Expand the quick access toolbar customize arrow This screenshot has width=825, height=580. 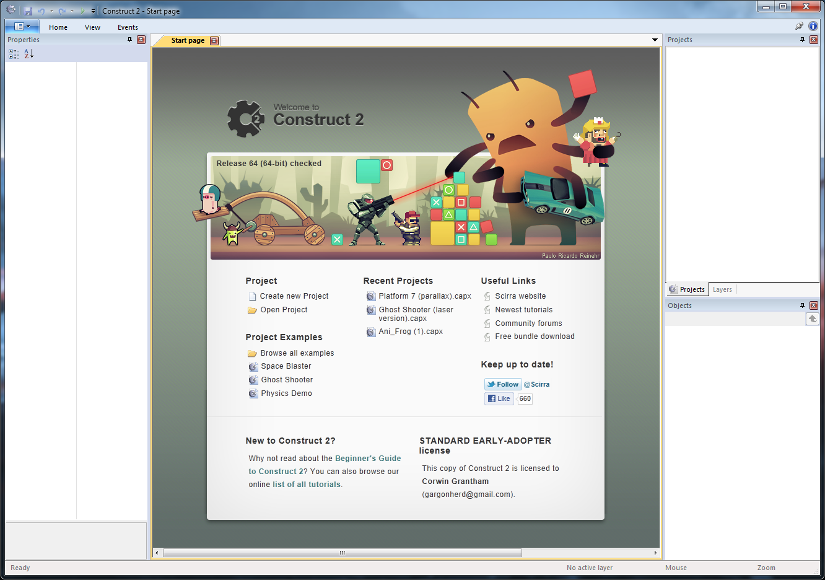(x=94, y=11)
